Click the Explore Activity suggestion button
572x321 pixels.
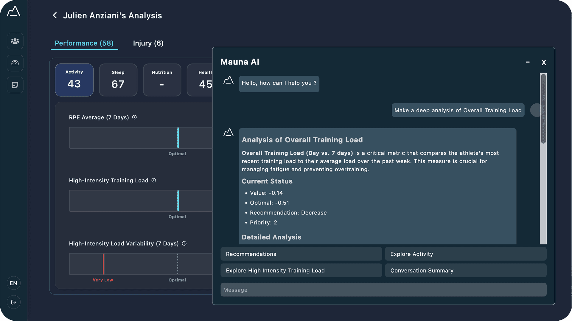[x=466, y=254]
